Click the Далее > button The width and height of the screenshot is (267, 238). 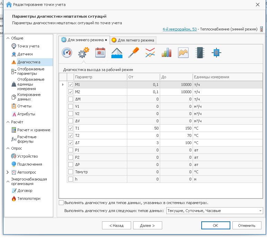pyautogui.click(x=147, y=225)
